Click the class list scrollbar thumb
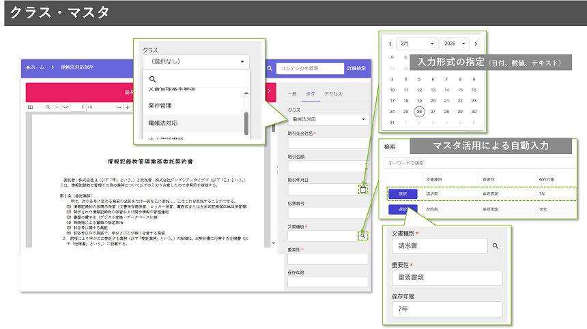The image size is (587, 329). [246, 123]
